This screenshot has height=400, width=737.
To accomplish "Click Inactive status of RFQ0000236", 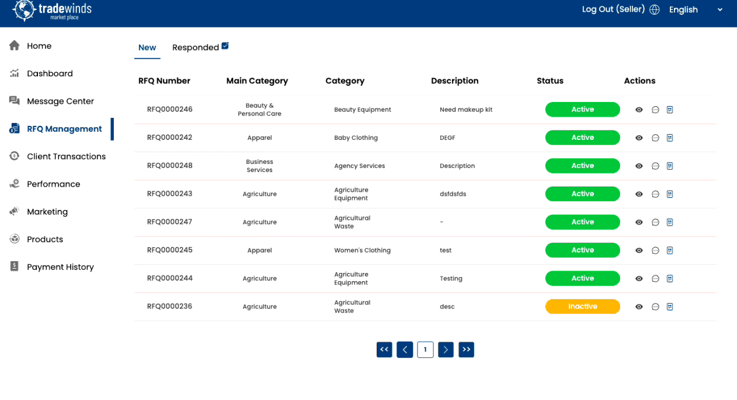I will click(582, 307).
